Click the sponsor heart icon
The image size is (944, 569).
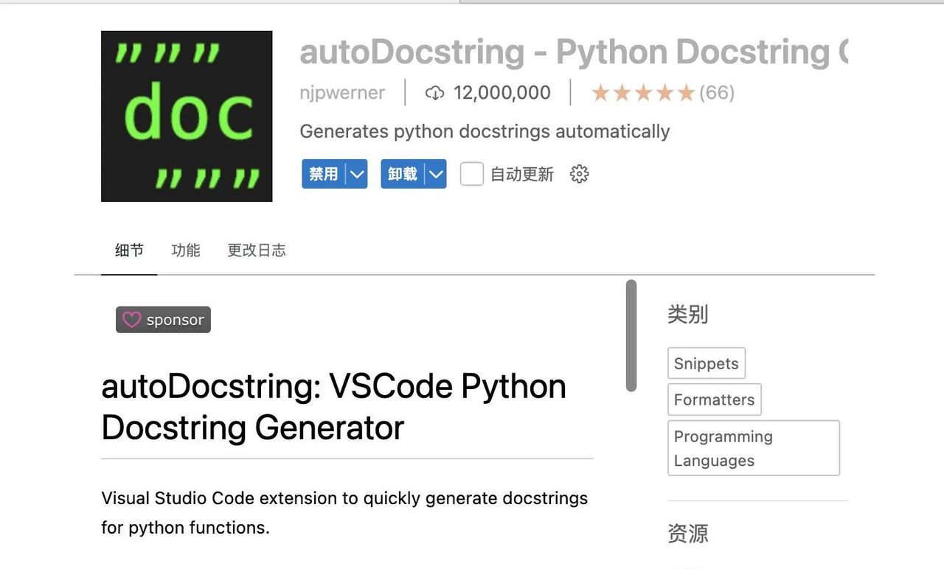[x=131, y=320]
